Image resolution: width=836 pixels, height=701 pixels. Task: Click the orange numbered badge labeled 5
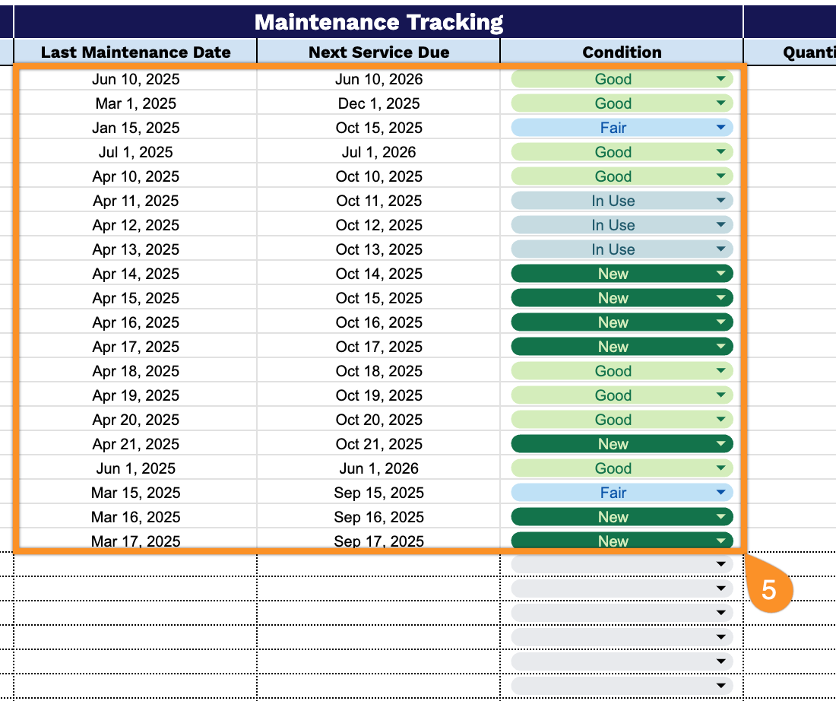pyautogui.click(x=770, y=589)
